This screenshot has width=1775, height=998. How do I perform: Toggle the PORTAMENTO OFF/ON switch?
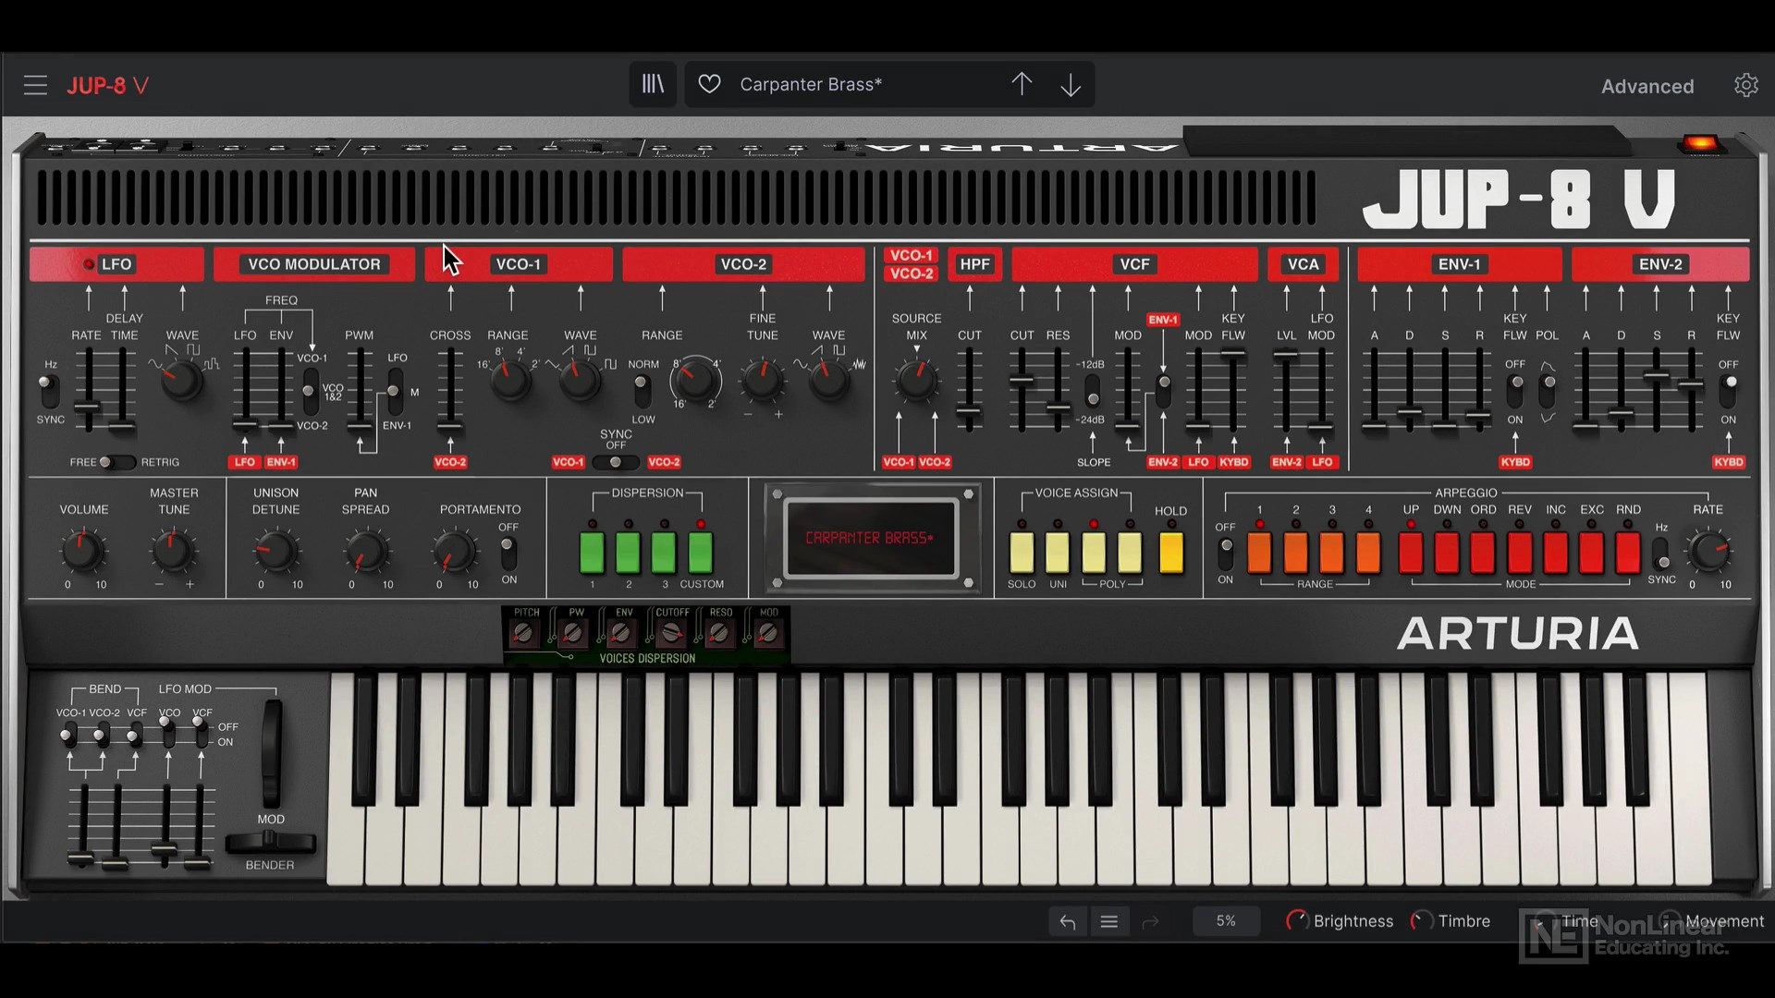(508, 553)
